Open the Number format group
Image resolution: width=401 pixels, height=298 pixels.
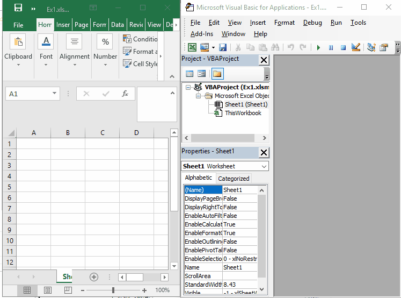pos(105,49)
